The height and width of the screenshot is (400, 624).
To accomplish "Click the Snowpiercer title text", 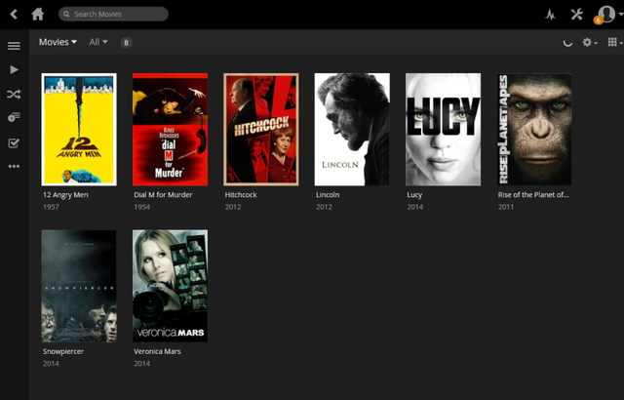I will [x=63, y=351].
